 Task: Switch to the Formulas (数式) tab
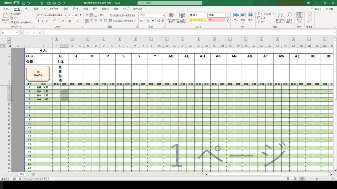point(66,9)
